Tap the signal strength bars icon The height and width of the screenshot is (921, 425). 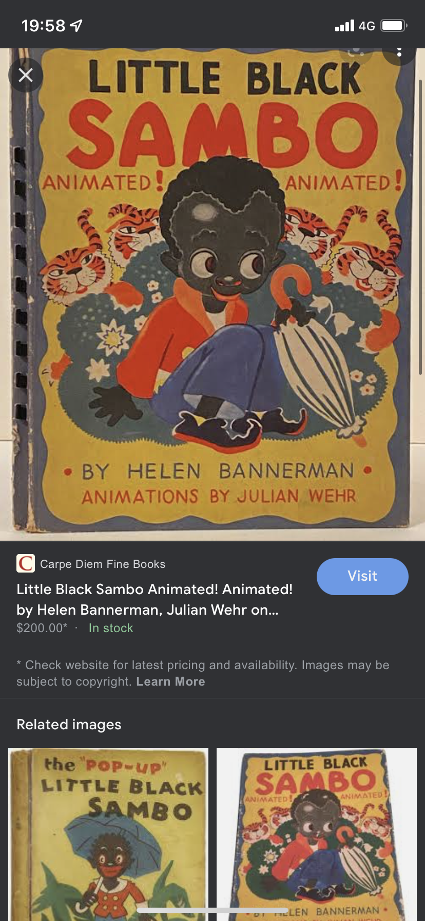tap(344, 25)
